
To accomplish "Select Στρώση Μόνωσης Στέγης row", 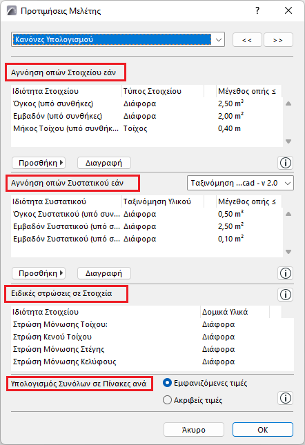I will pos(152,349).
